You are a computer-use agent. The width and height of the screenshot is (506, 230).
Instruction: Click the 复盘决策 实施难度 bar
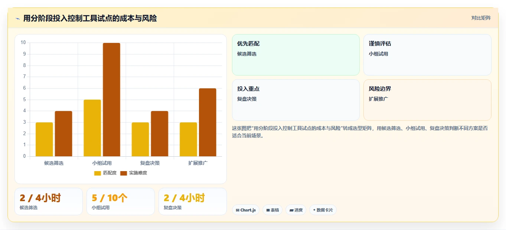click(160, 134)
